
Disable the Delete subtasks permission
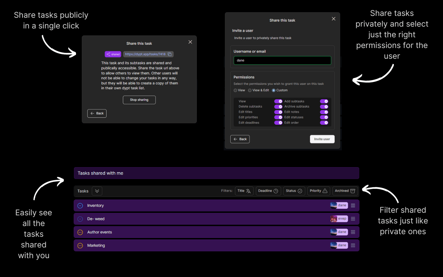(x=278, y=107)
